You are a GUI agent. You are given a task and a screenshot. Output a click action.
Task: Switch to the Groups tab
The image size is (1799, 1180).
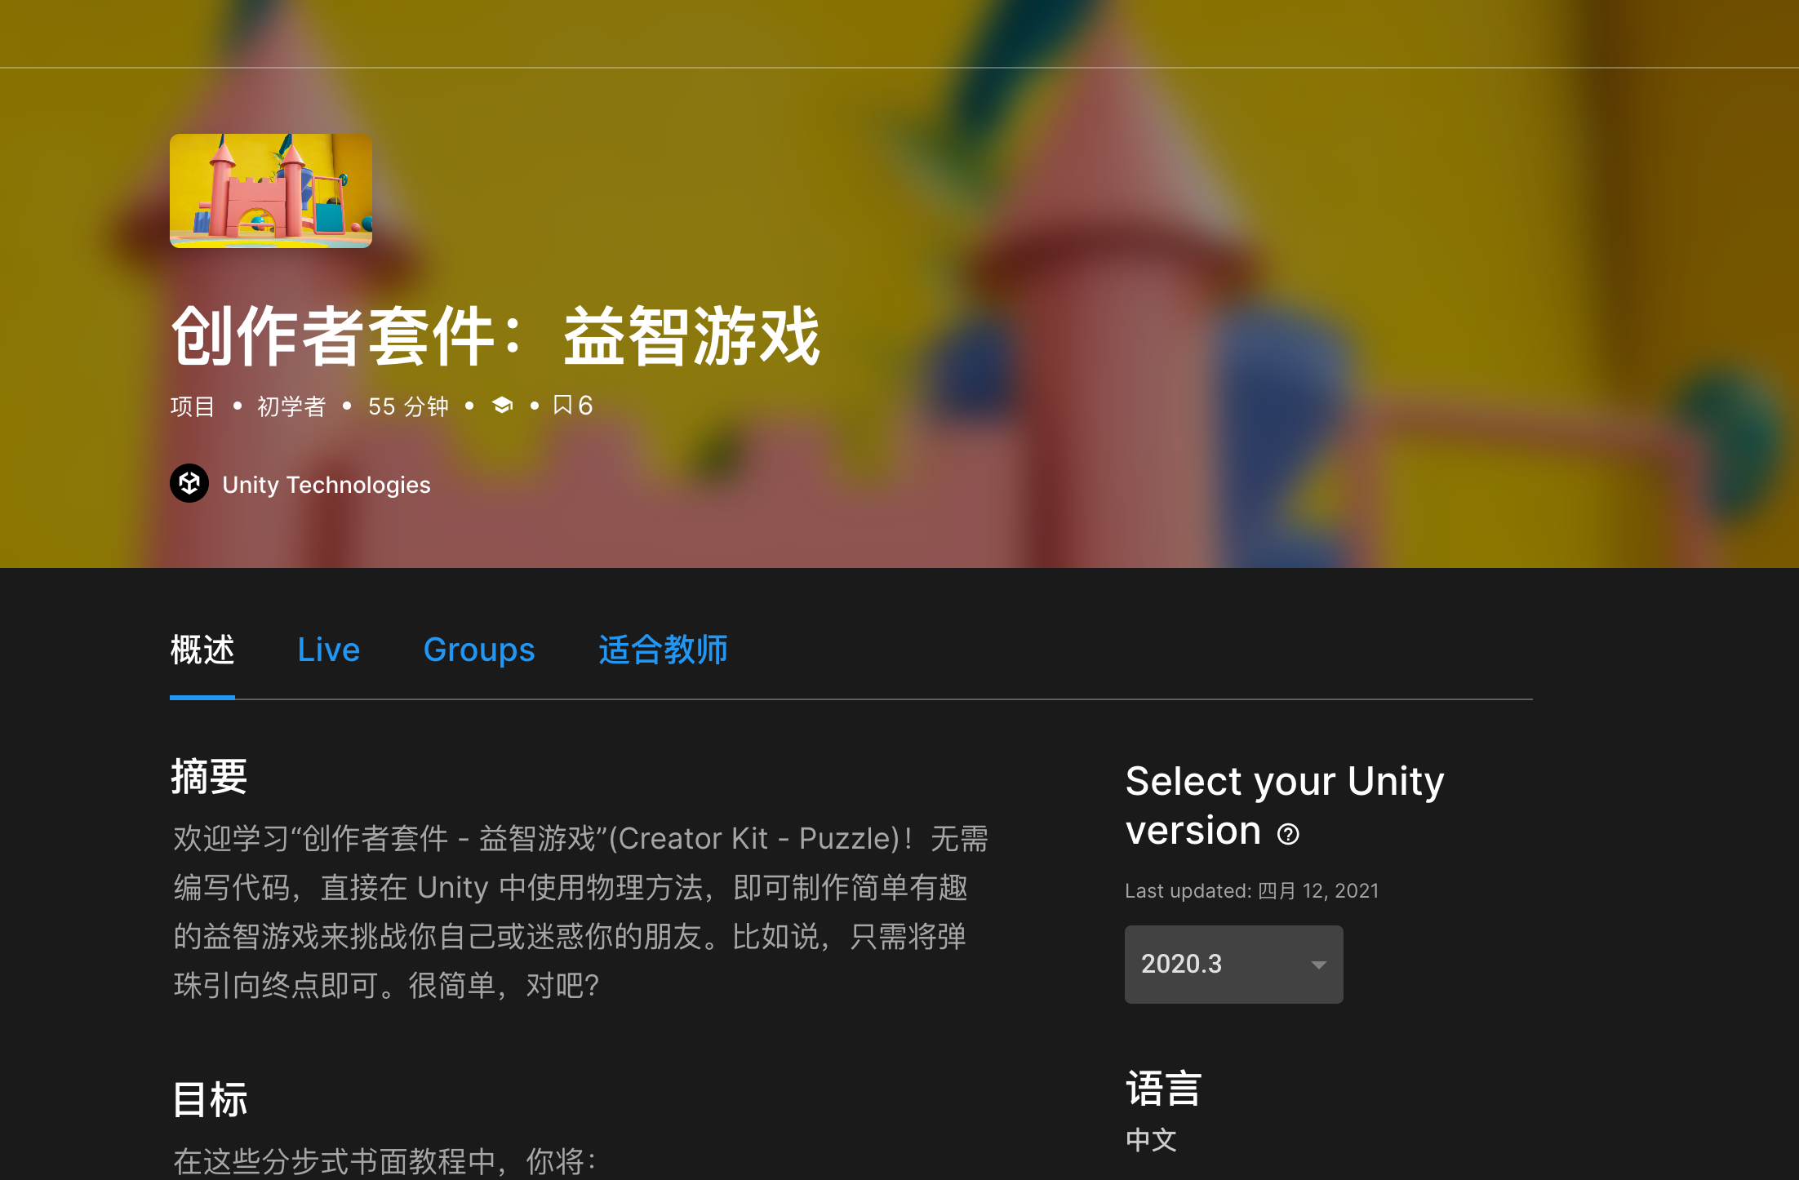[x=479, y=650]
